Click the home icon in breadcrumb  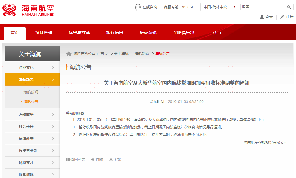(x=69, y=53)
